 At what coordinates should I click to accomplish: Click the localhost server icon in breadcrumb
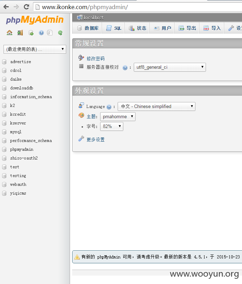click(79, 18)
